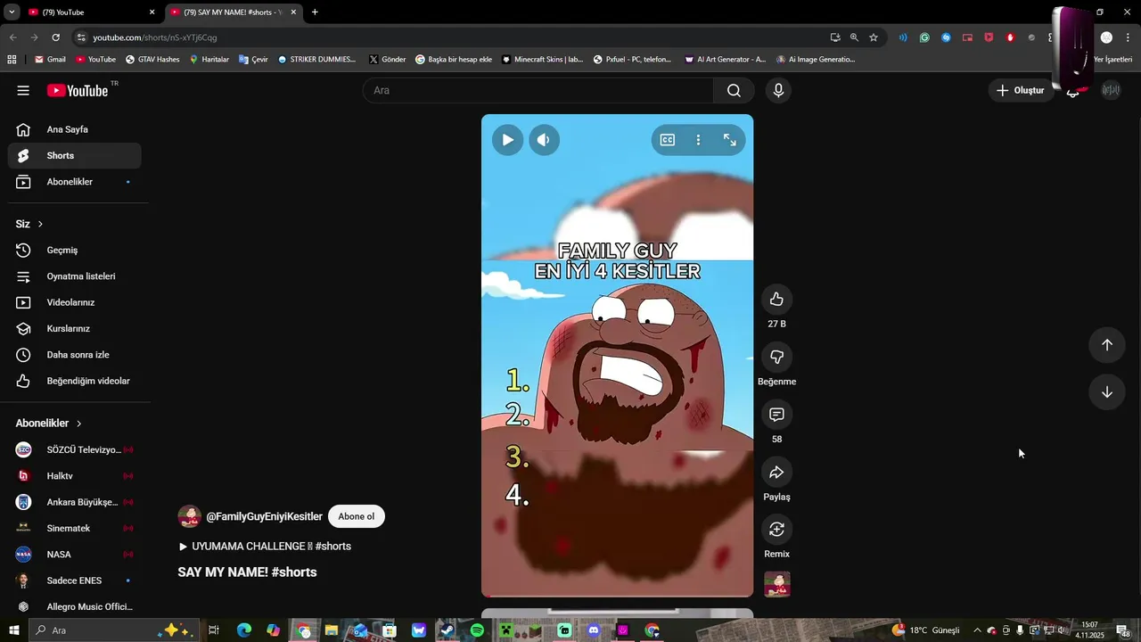This screenshot has width=1141, height=642.
Task: Open the UYUMAMA CHALLENGE #shorts related link
Action: [265, 546]
